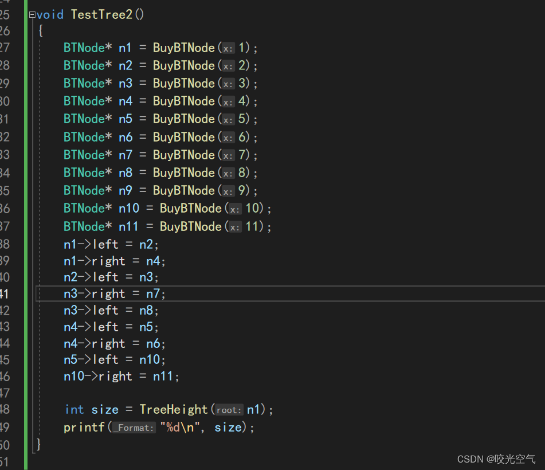Click the n10 variable in its declaration
The width and height of the screenshot is (545, 470).
129,208
